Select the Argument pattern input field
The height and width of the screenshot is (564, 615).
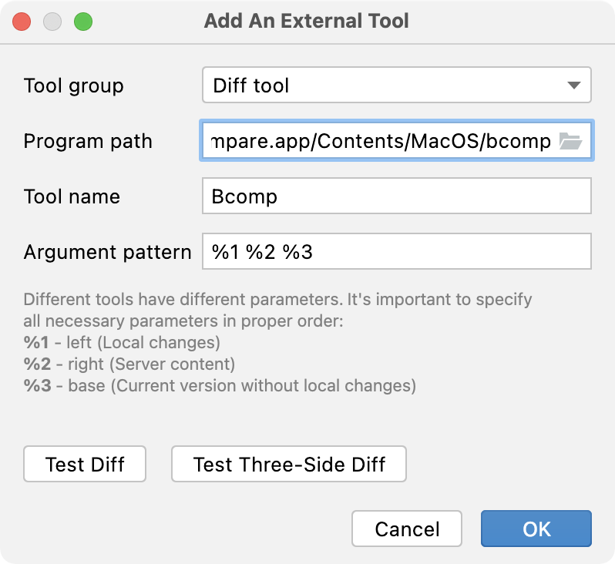click(x=396, y=252)
